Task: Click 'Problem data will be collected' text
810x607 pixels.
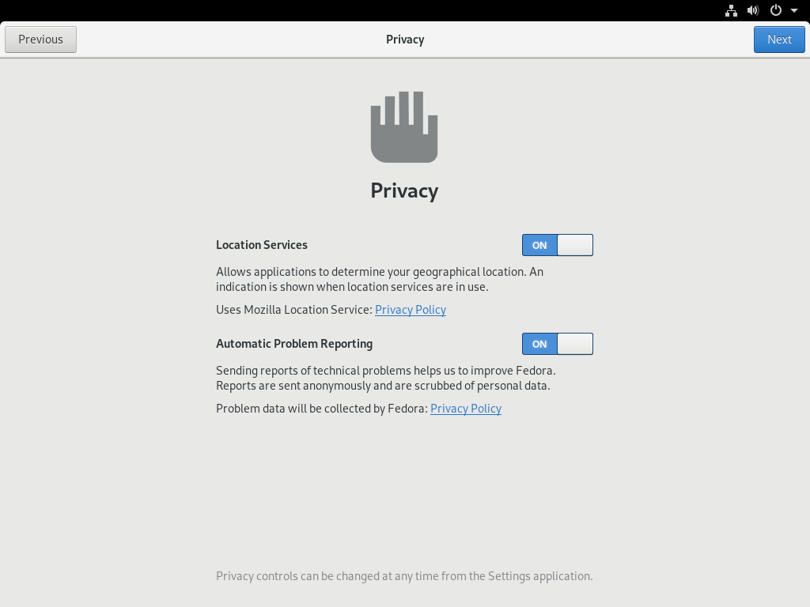Action: (323, 409)
